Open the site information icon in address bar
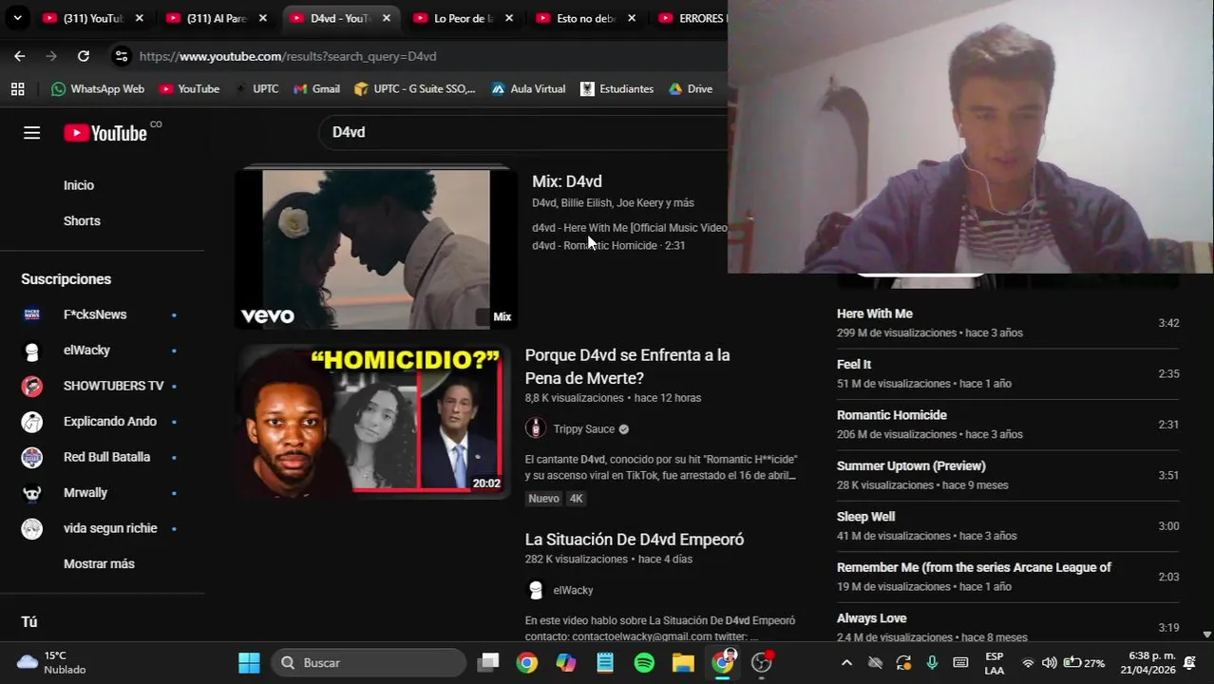The image size is (1214, 684). point(121,56)
